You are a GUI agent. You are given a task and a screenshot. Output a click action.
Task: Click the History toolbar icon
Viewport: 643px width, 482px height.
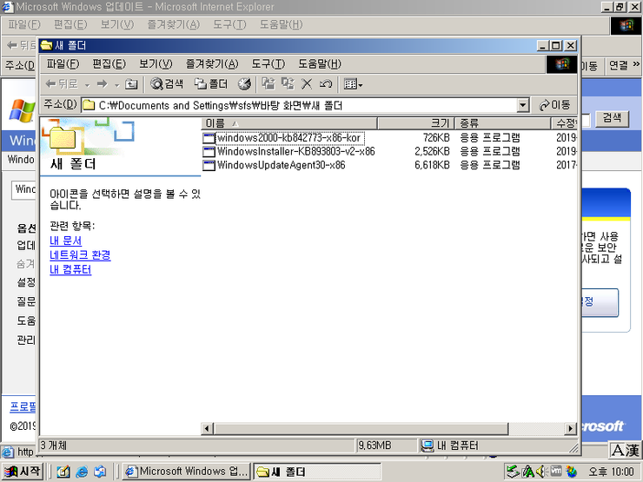[x=244, y=84]
